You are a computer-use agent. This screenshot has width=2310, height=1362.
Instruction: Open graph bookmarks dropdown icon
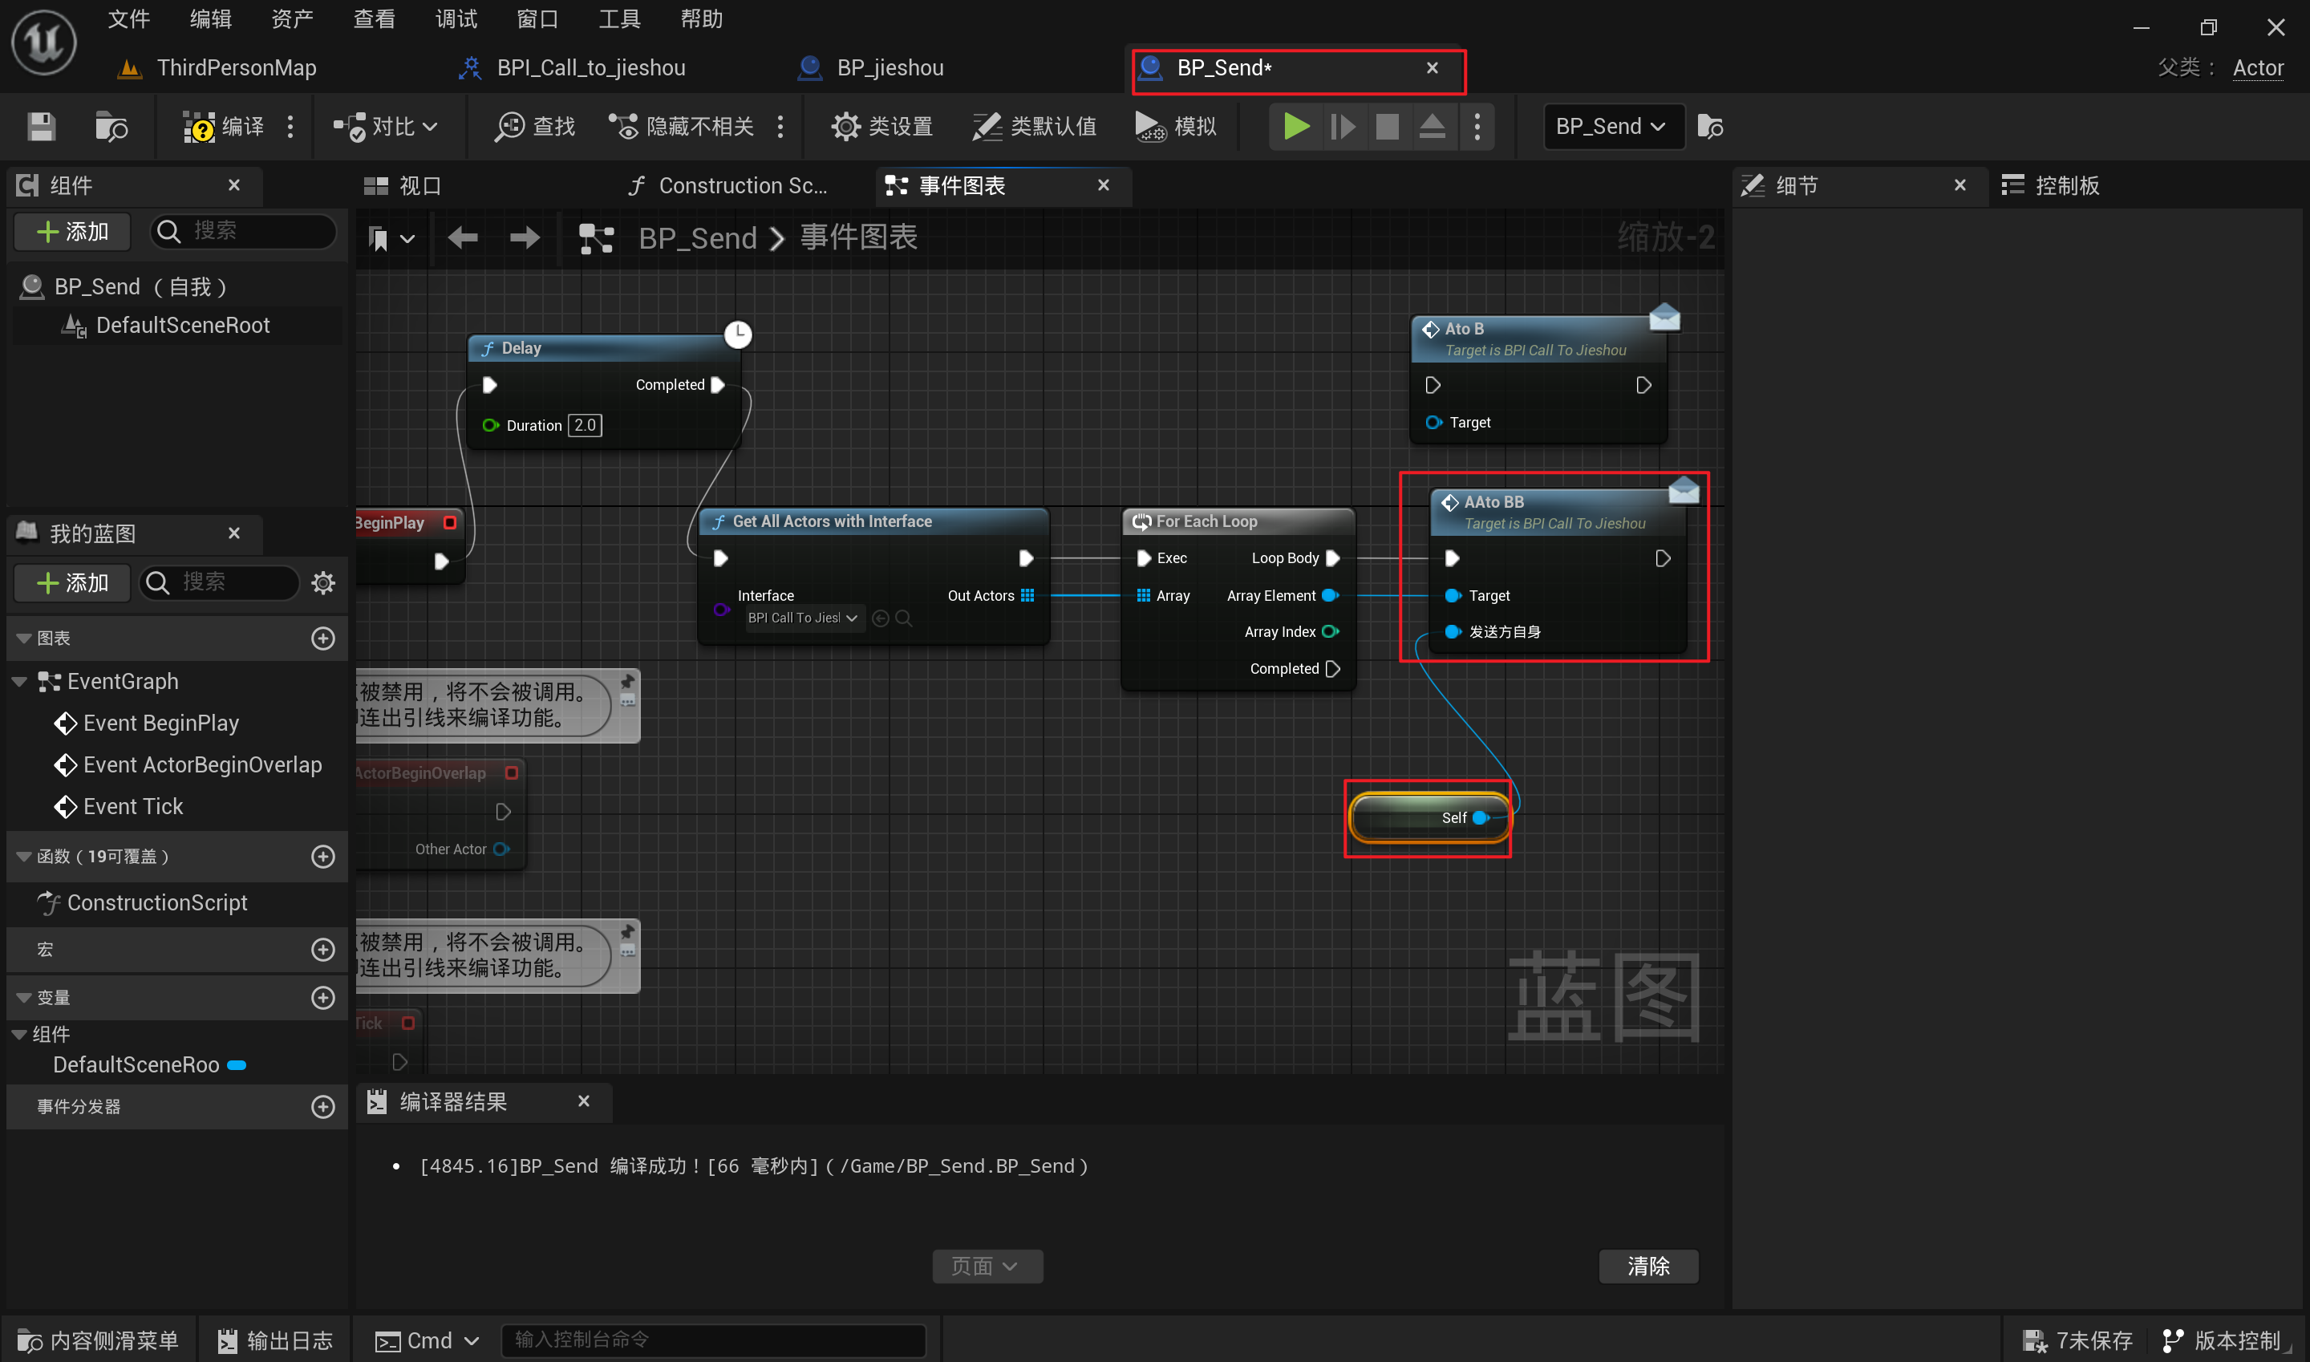coord(391,238)
